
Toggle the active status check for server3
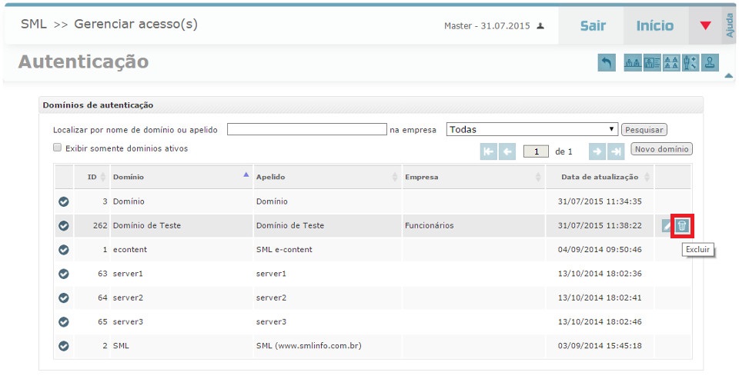(x=64, y=321)
